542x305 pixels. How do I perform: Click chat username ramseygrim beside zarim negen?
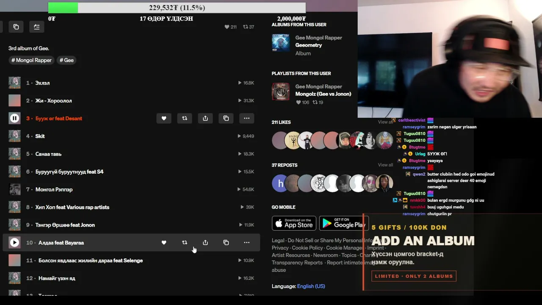click(x=414, y=127)
